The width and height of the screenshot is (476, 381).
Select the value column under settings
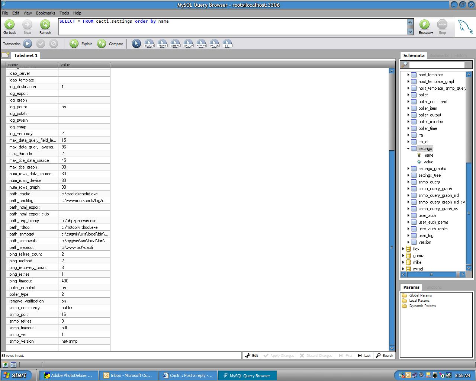[x=428, y=162]
